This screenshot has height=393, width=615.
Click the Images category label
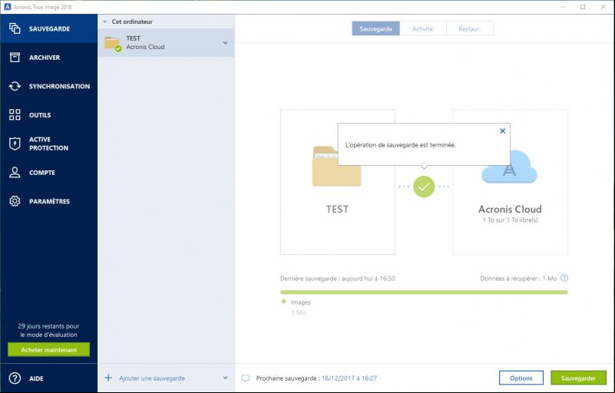[300, 302]
